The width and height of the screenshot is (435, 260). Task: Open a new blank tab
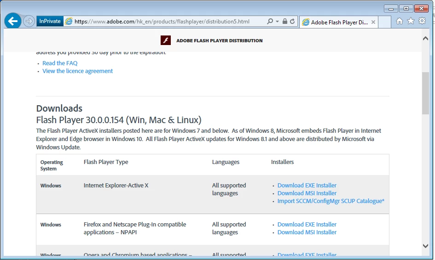click(x=384, y=22)
